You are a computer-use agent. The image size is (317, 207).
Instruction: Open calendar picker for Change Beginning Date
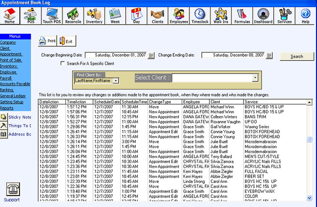[x=151, y=55]
